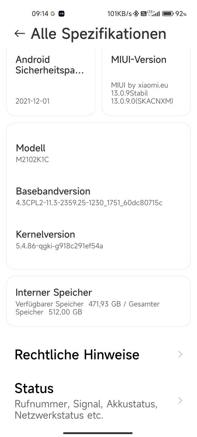Tap the LTE signal strength icon

click(x=154, y=13)
